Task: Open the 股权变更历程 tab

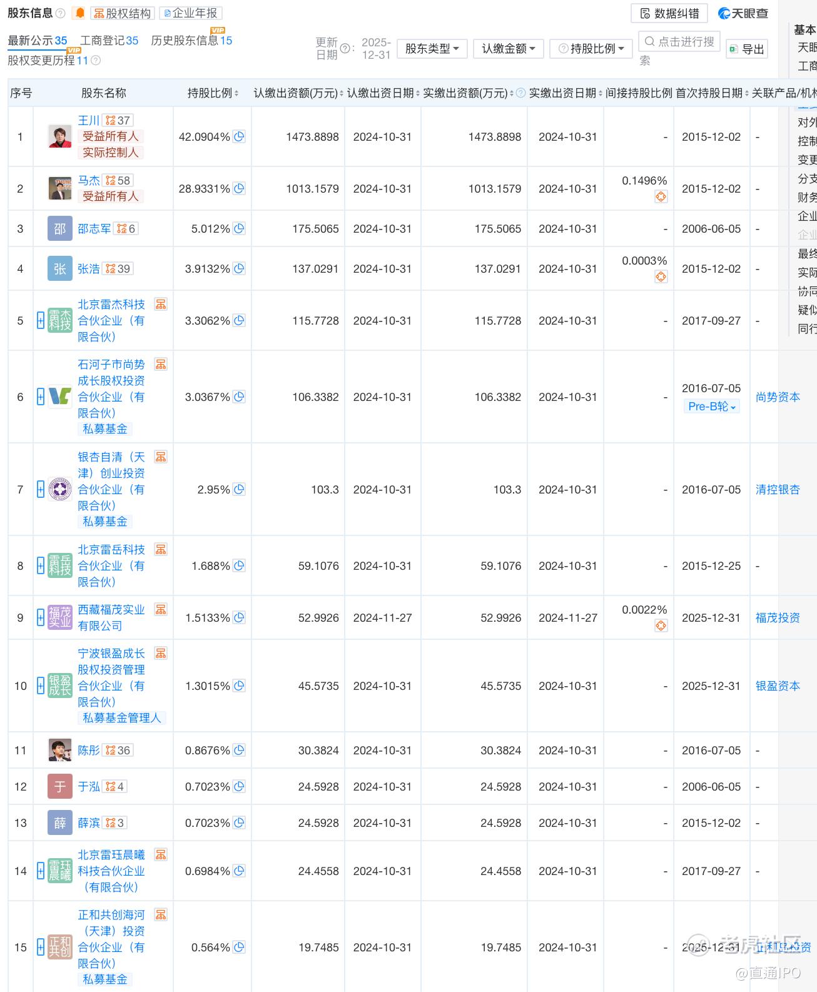Action: click(48, 61)
